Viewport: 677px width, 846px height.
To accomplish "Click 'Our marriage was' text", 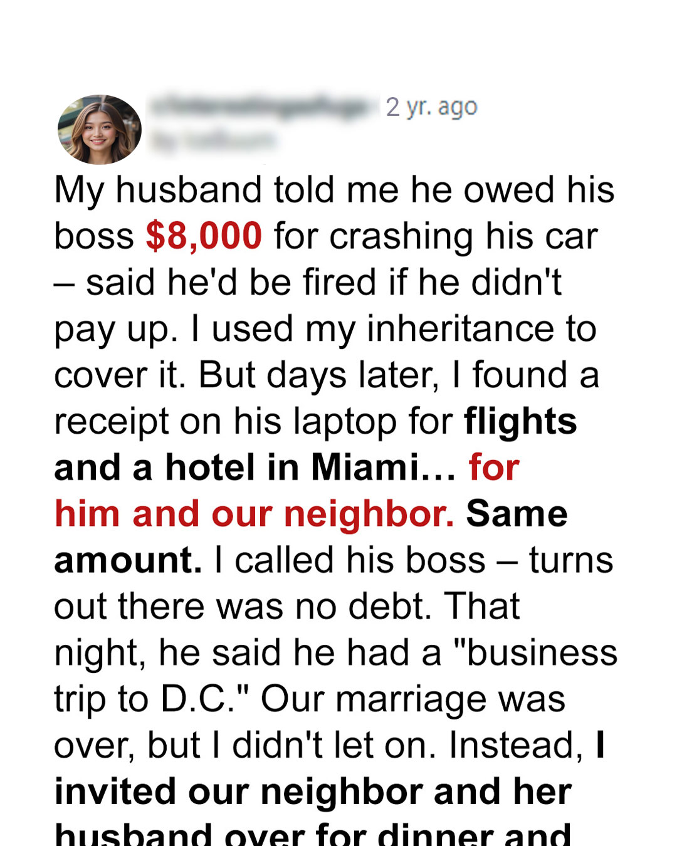I will tap(413, 699).
